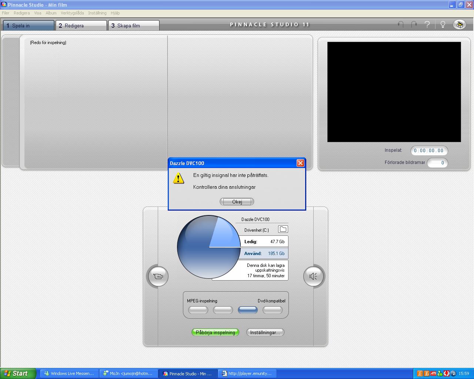
Task: Click the speaker audio settings button
Action: coord(313,276)
